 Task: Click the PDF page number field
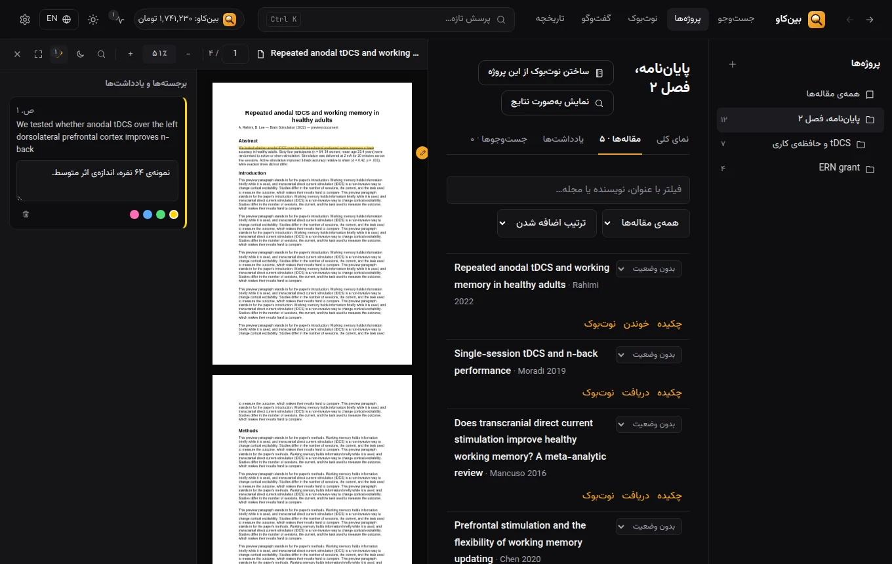click(x=235, y=54)
